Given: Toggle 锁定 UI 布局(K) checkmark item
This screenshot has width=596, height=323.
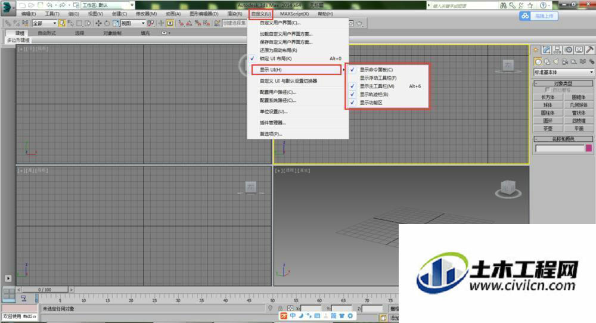Looking at the screenshot, I should (298, 58).
